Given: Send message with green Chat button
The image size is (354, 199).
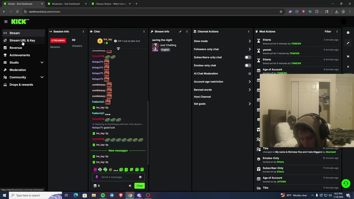Looking at the screenshot, I should tap(139, 186).
